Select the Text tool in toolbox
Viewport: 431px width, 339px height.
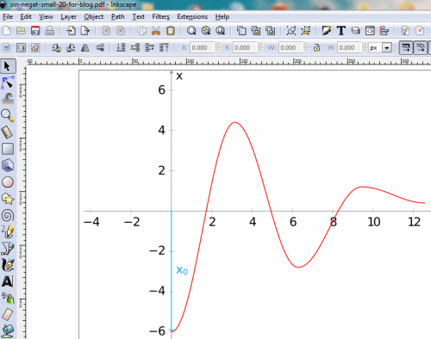(8, 281)
